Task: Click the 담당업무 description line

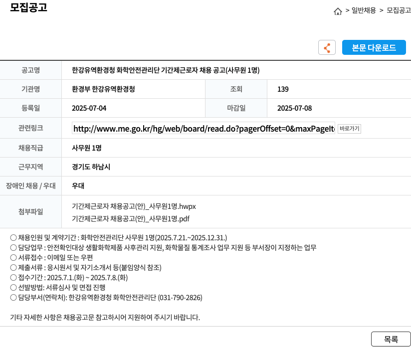Action: tap(163, 248)
